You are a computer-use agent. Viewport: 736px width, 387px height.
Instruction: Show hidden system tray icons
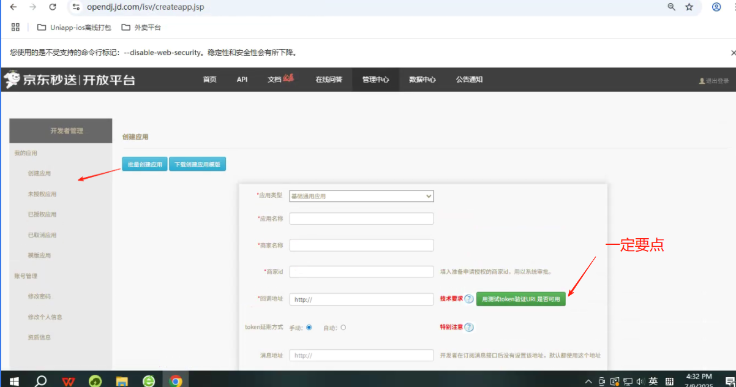pyautogui.click(x=588, y=381)
